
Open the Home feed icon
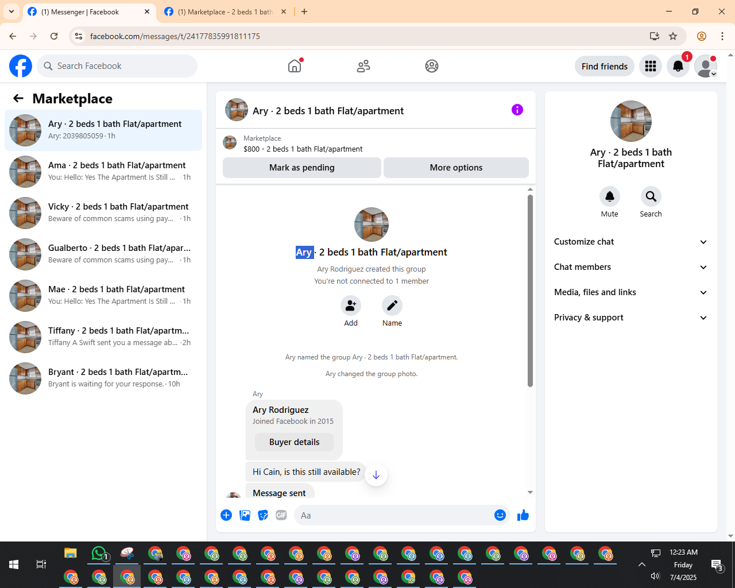(x=295, y=66)
